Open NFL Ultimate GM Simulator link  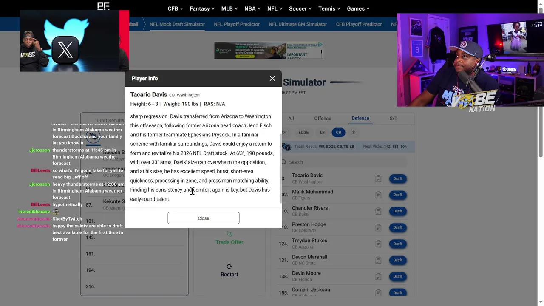pyautogui.click(x=298, y=24)
